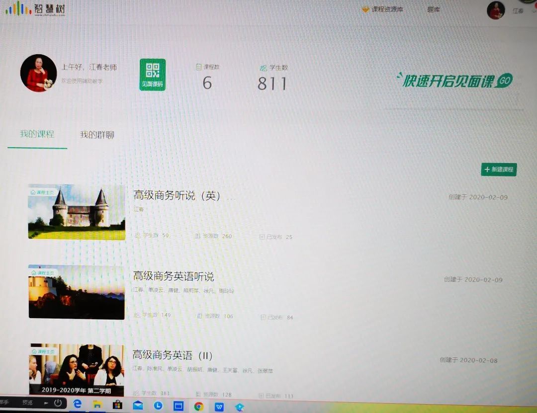Click 课程主页 tag on the meeting thumbnail
This screenshot has height=413, width=537.
(43, 351)
